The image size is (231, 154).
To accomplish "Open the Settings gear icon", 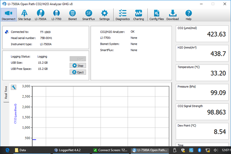I will pos(104,15).
